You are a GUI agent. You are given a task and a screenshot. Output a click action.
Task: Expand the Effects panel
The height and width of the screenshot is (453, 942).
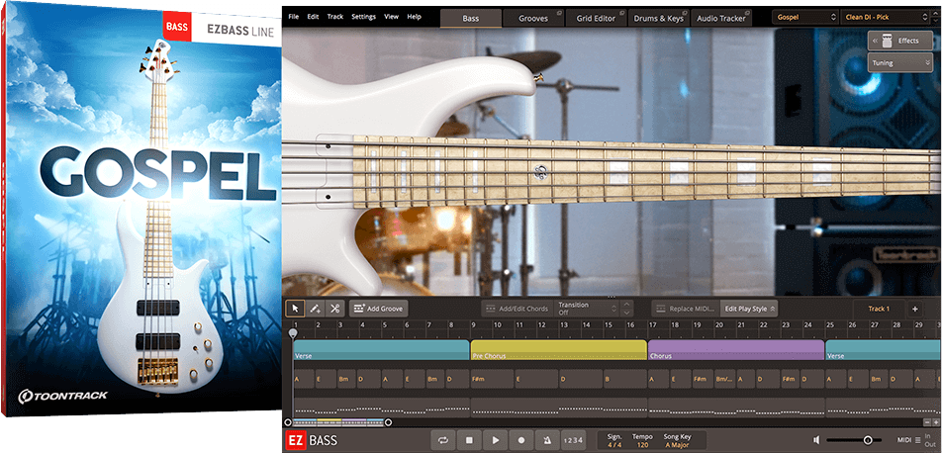point(899,41)
